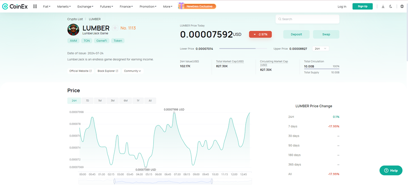Click the AMM tag

click(73, 41)
